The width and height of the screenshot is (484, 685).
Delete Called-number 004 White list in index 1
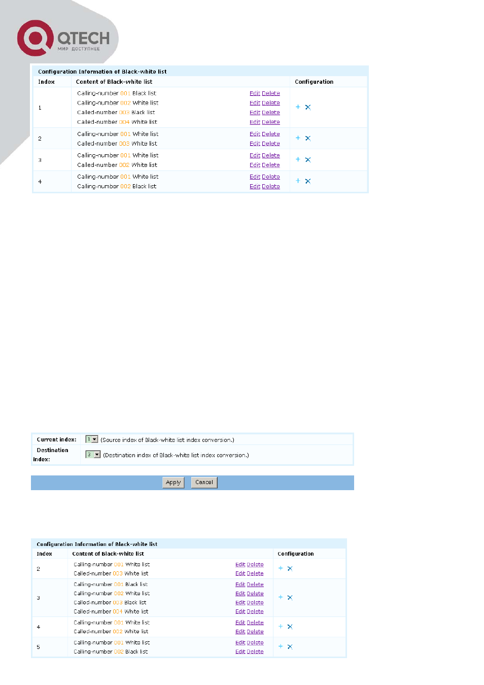click(x=271, y=122)
